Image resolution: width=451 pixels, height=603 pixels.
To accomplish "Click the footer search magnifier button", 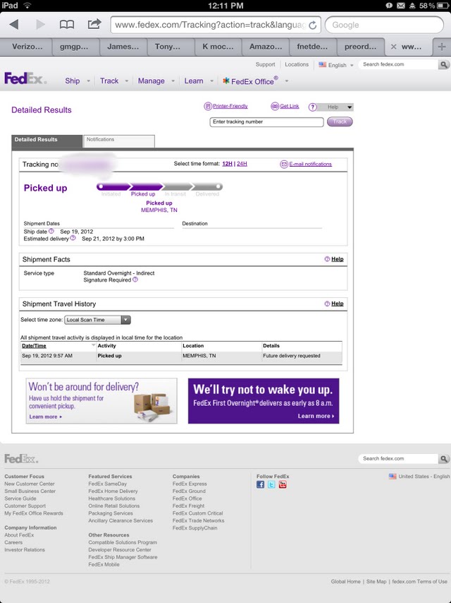I will 444,458.
